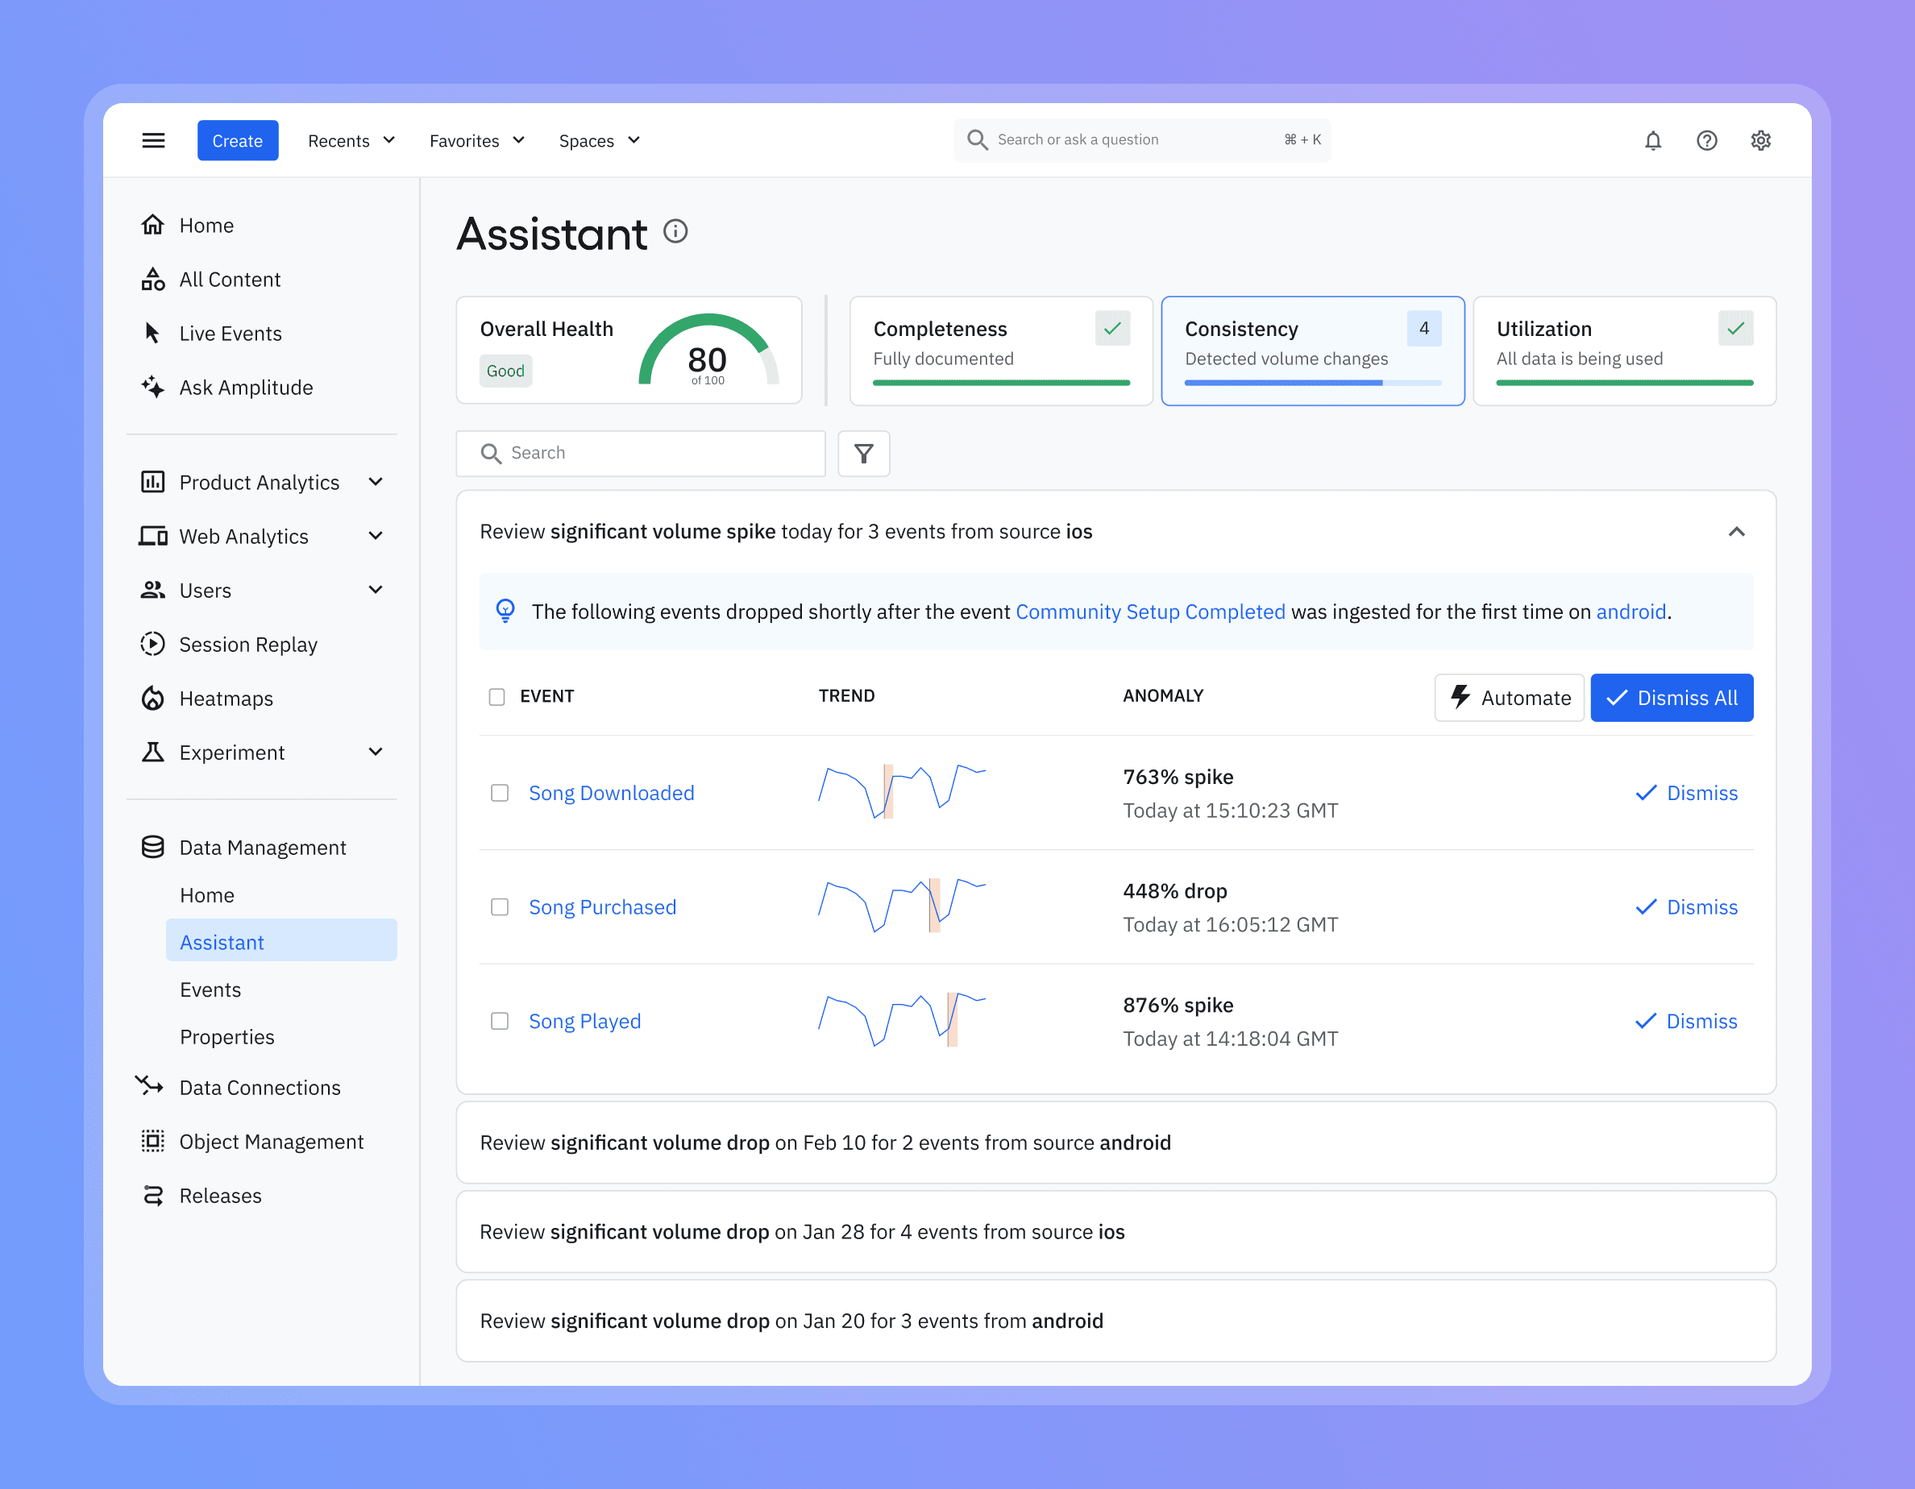Click the notifications bell icon
The width and height of the screenshot is (1915, 1489).
tap(1652, 140)
